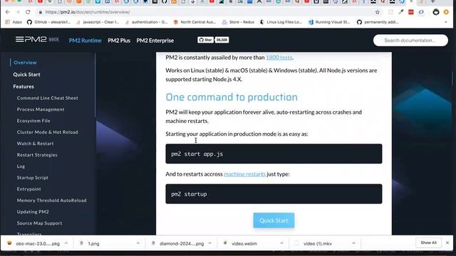Screen dimensions: 456x256
Task: Switch to PM2 Runtime tab
Action: [x=85, y=41]
